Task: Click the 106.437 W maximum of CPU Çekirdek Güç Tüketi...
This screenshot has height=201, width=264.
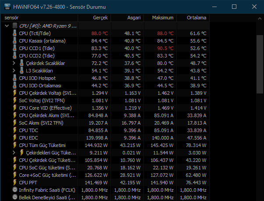Action: 162,160
